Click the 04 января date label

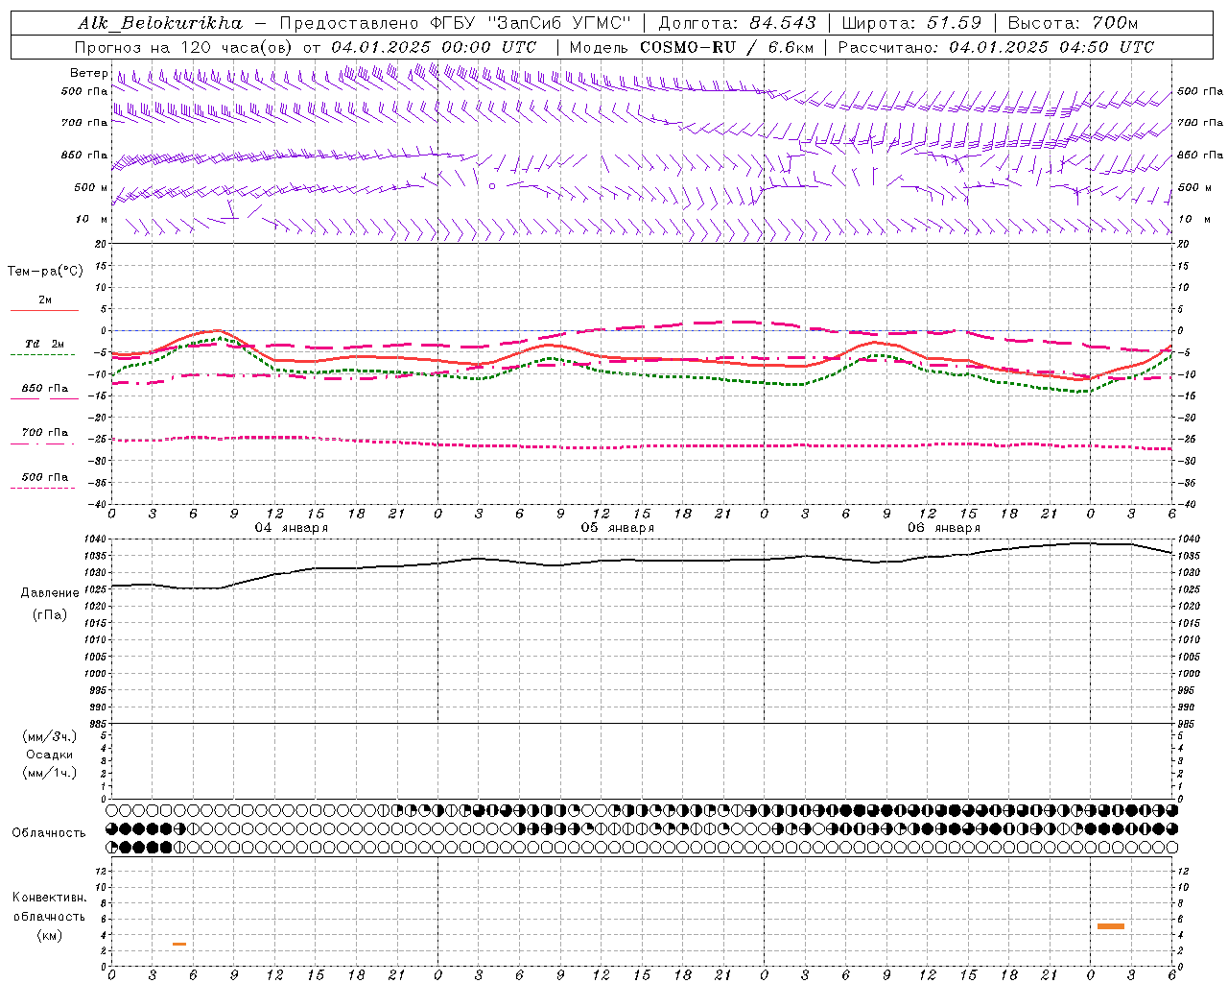pyautogui.click(x=291, y=528)
